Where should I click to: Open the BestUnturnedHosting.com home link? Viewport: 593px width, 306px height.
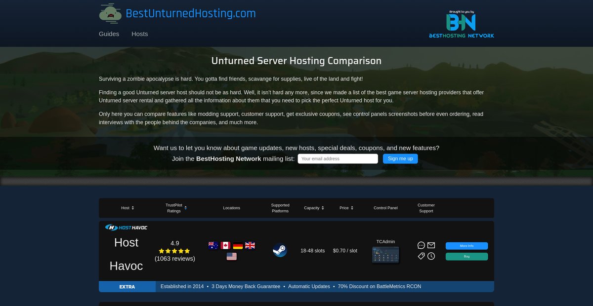(x=191, y=13)
